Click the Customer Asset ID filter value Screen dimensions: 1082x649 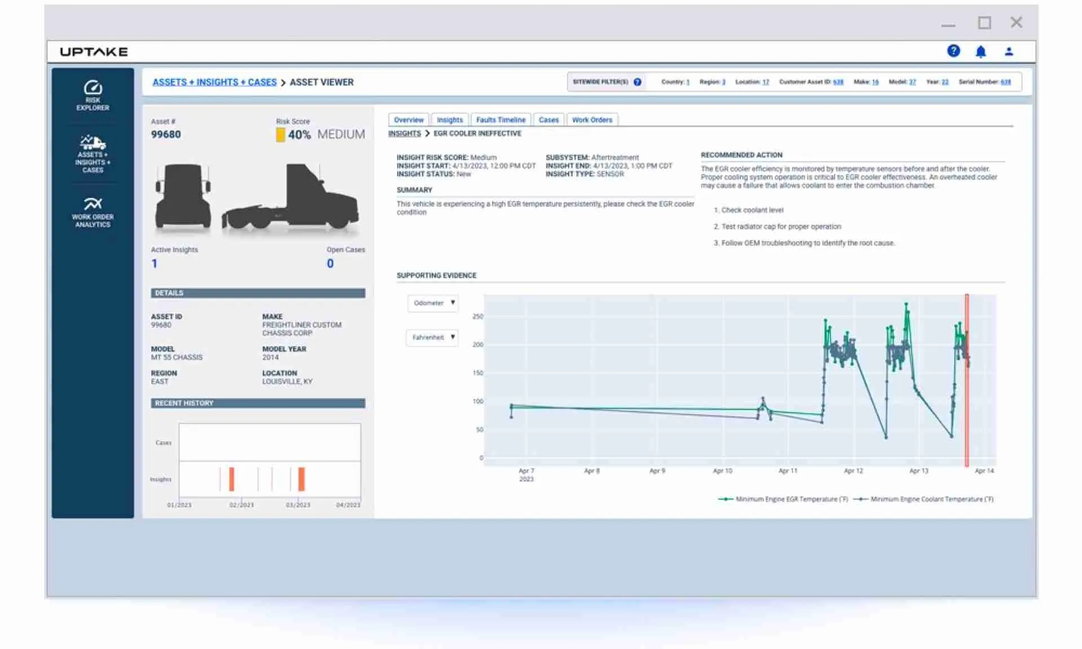(x=838, y=82)
